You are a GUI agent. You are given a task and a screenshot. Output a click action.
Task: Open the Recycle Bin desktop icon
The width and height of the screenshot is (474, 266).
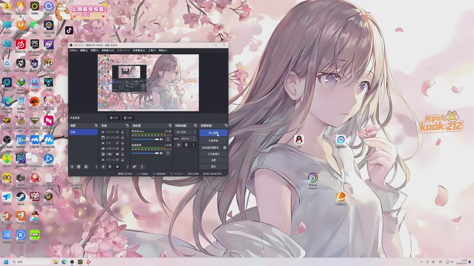coord(7,64)
